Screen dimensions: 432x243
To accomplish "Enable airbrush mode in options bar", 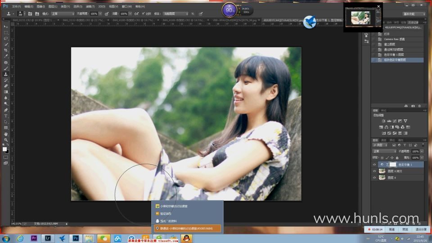I will (x=136, y=14).
